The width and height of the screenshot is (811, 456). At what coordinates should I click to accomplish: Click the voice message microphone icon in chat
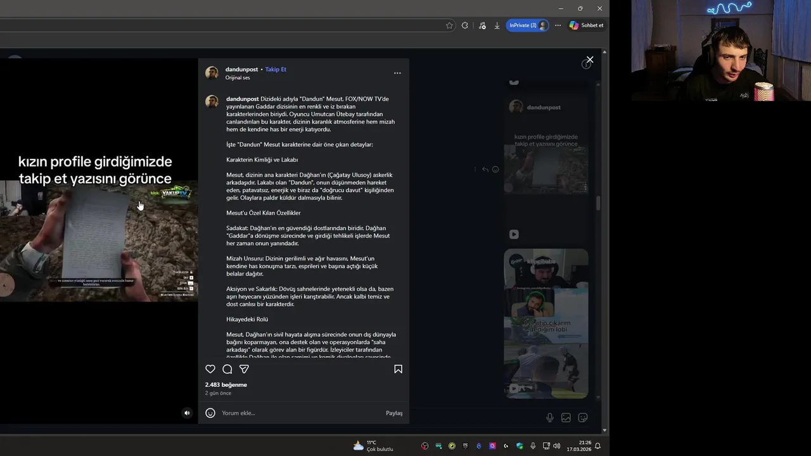[x=550, y=417]
